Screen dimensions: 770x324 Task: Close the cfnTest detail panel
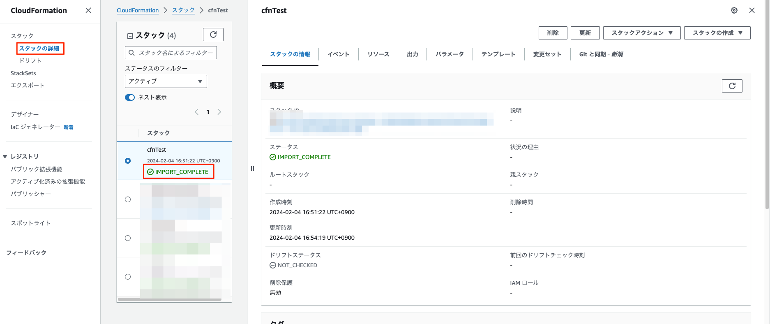752,10
